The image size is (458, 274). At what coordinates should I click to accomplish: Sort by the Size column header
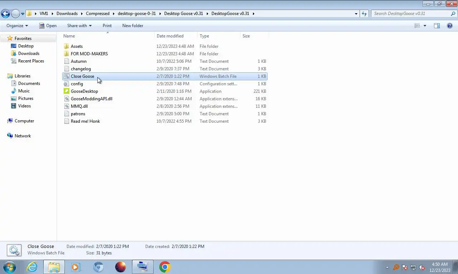pyautogui.click(x=254, y=36)
